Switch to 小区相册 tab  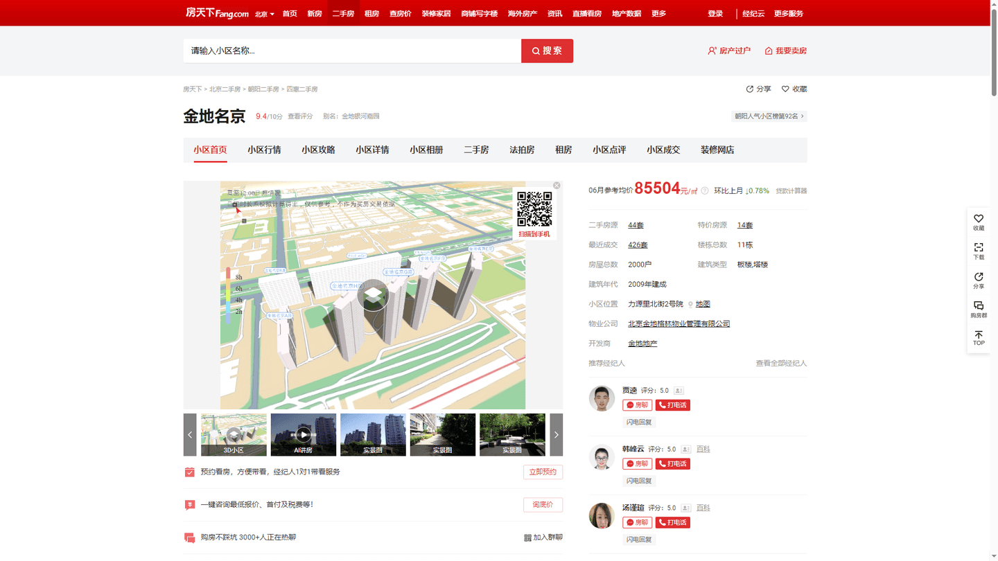tap(426, 150)
